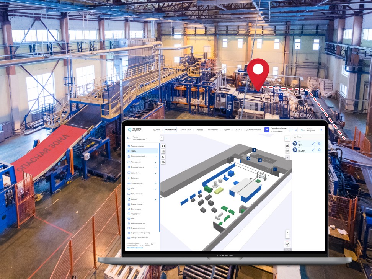Click the pencil edit icon for Цех №2
Viewport: 372px width, 279px height.
313,150
